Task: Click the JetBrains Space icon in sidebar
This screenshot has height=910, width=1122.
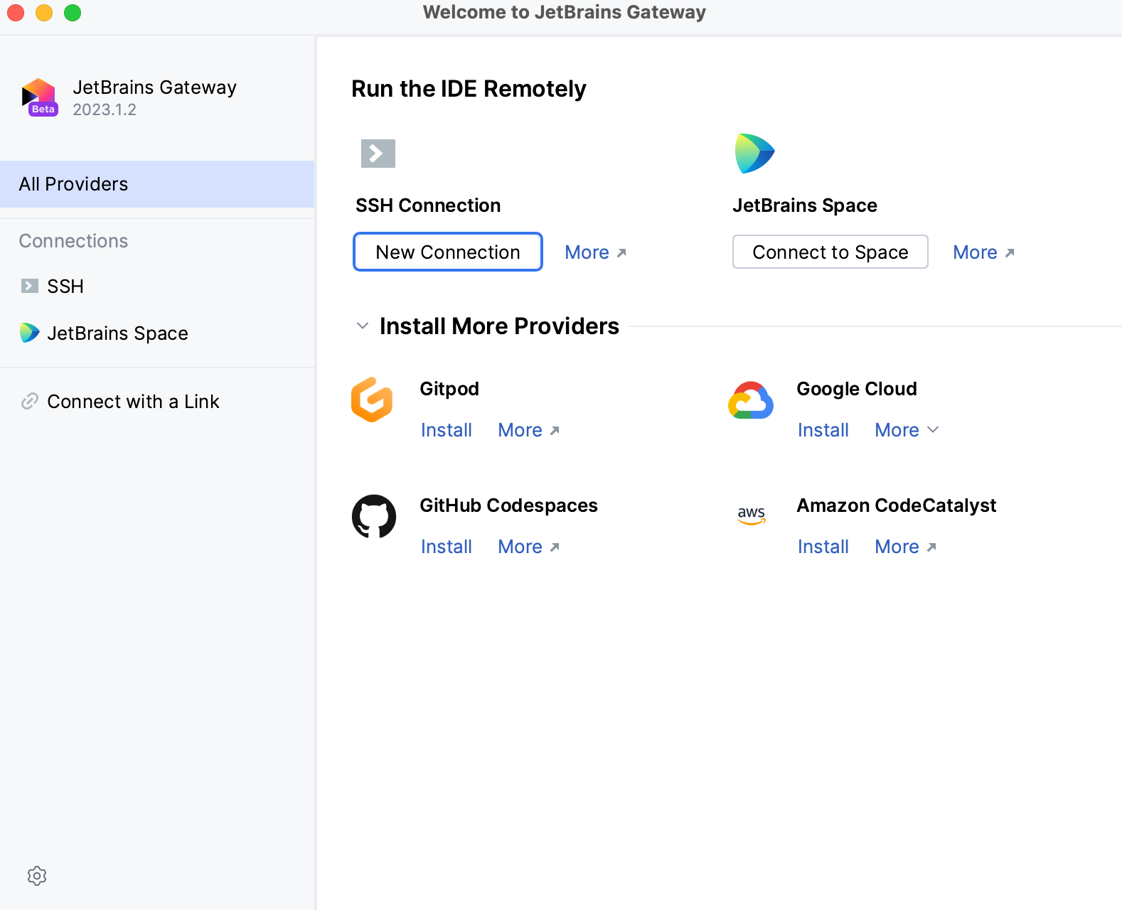Action: [x=30, y=333]
